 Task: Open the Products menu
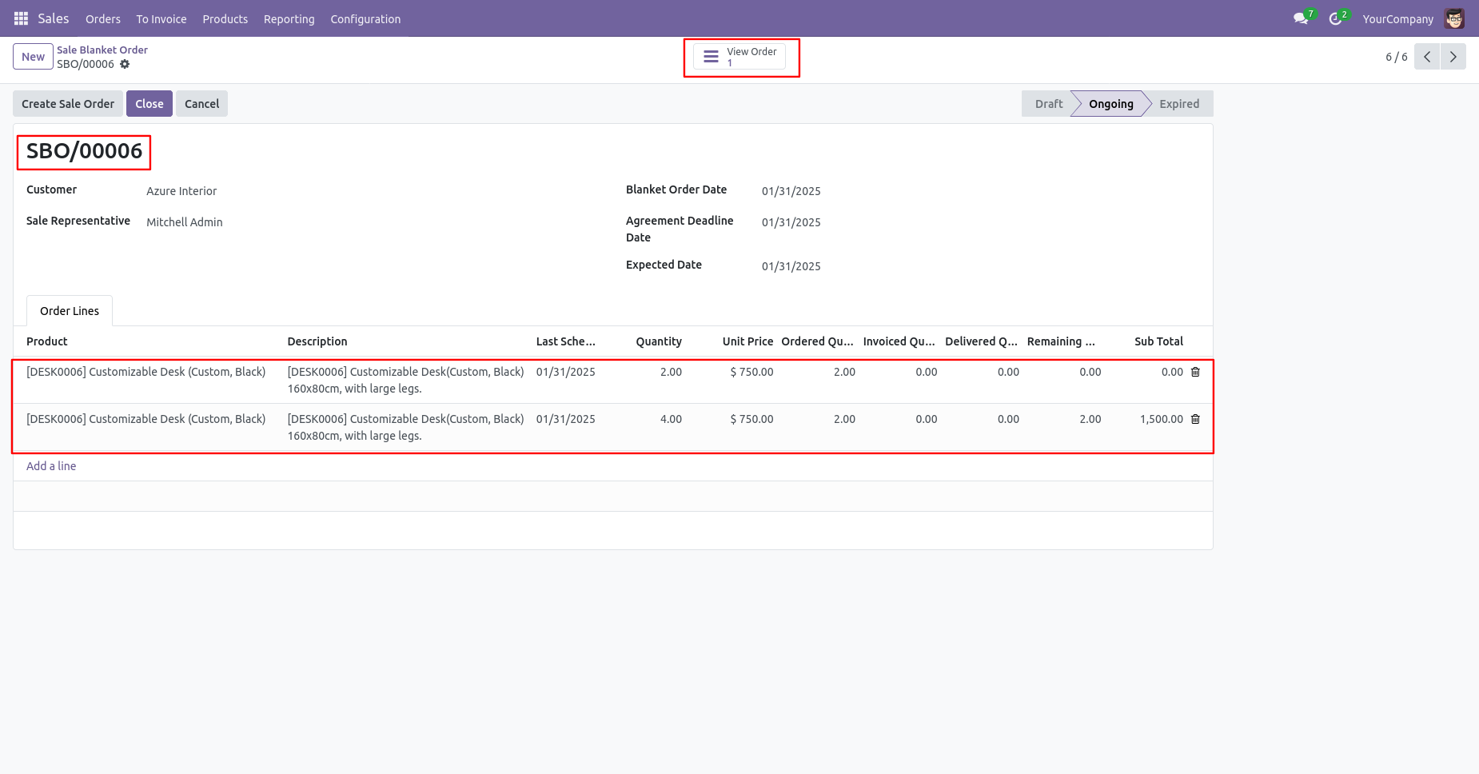point(225,18)
